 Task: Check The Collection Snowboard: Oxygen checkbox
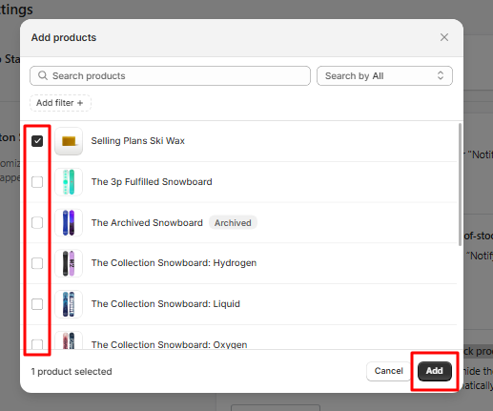tap(37, 344)
